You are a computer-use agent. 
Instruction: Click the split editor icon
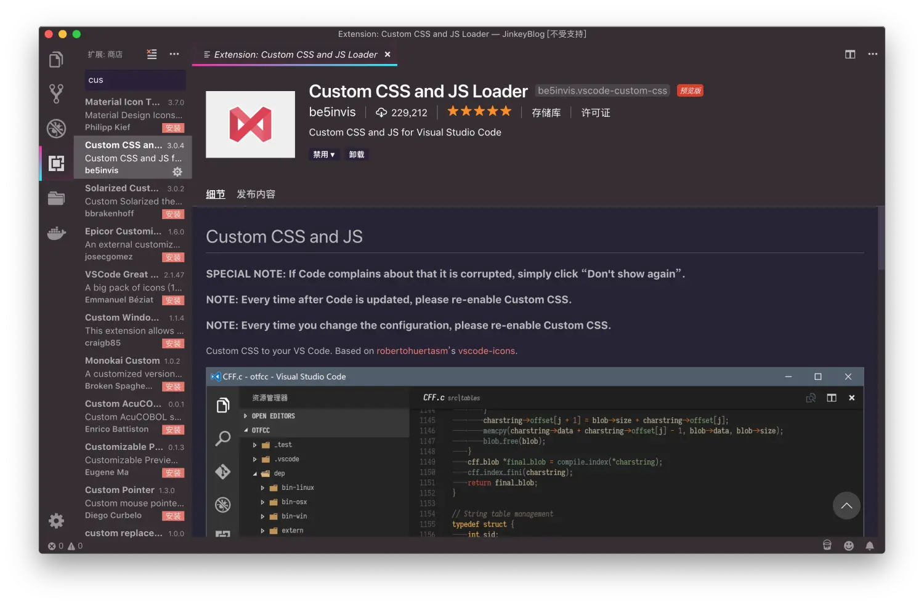[850, 54]
